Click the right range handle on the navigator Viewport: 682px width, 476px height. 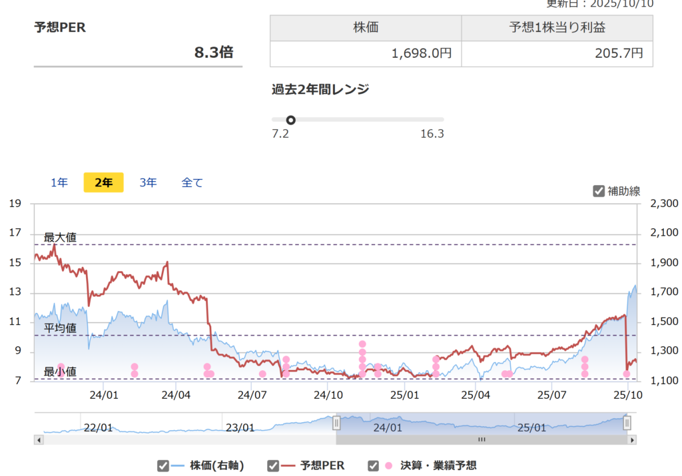click(627, 423)
